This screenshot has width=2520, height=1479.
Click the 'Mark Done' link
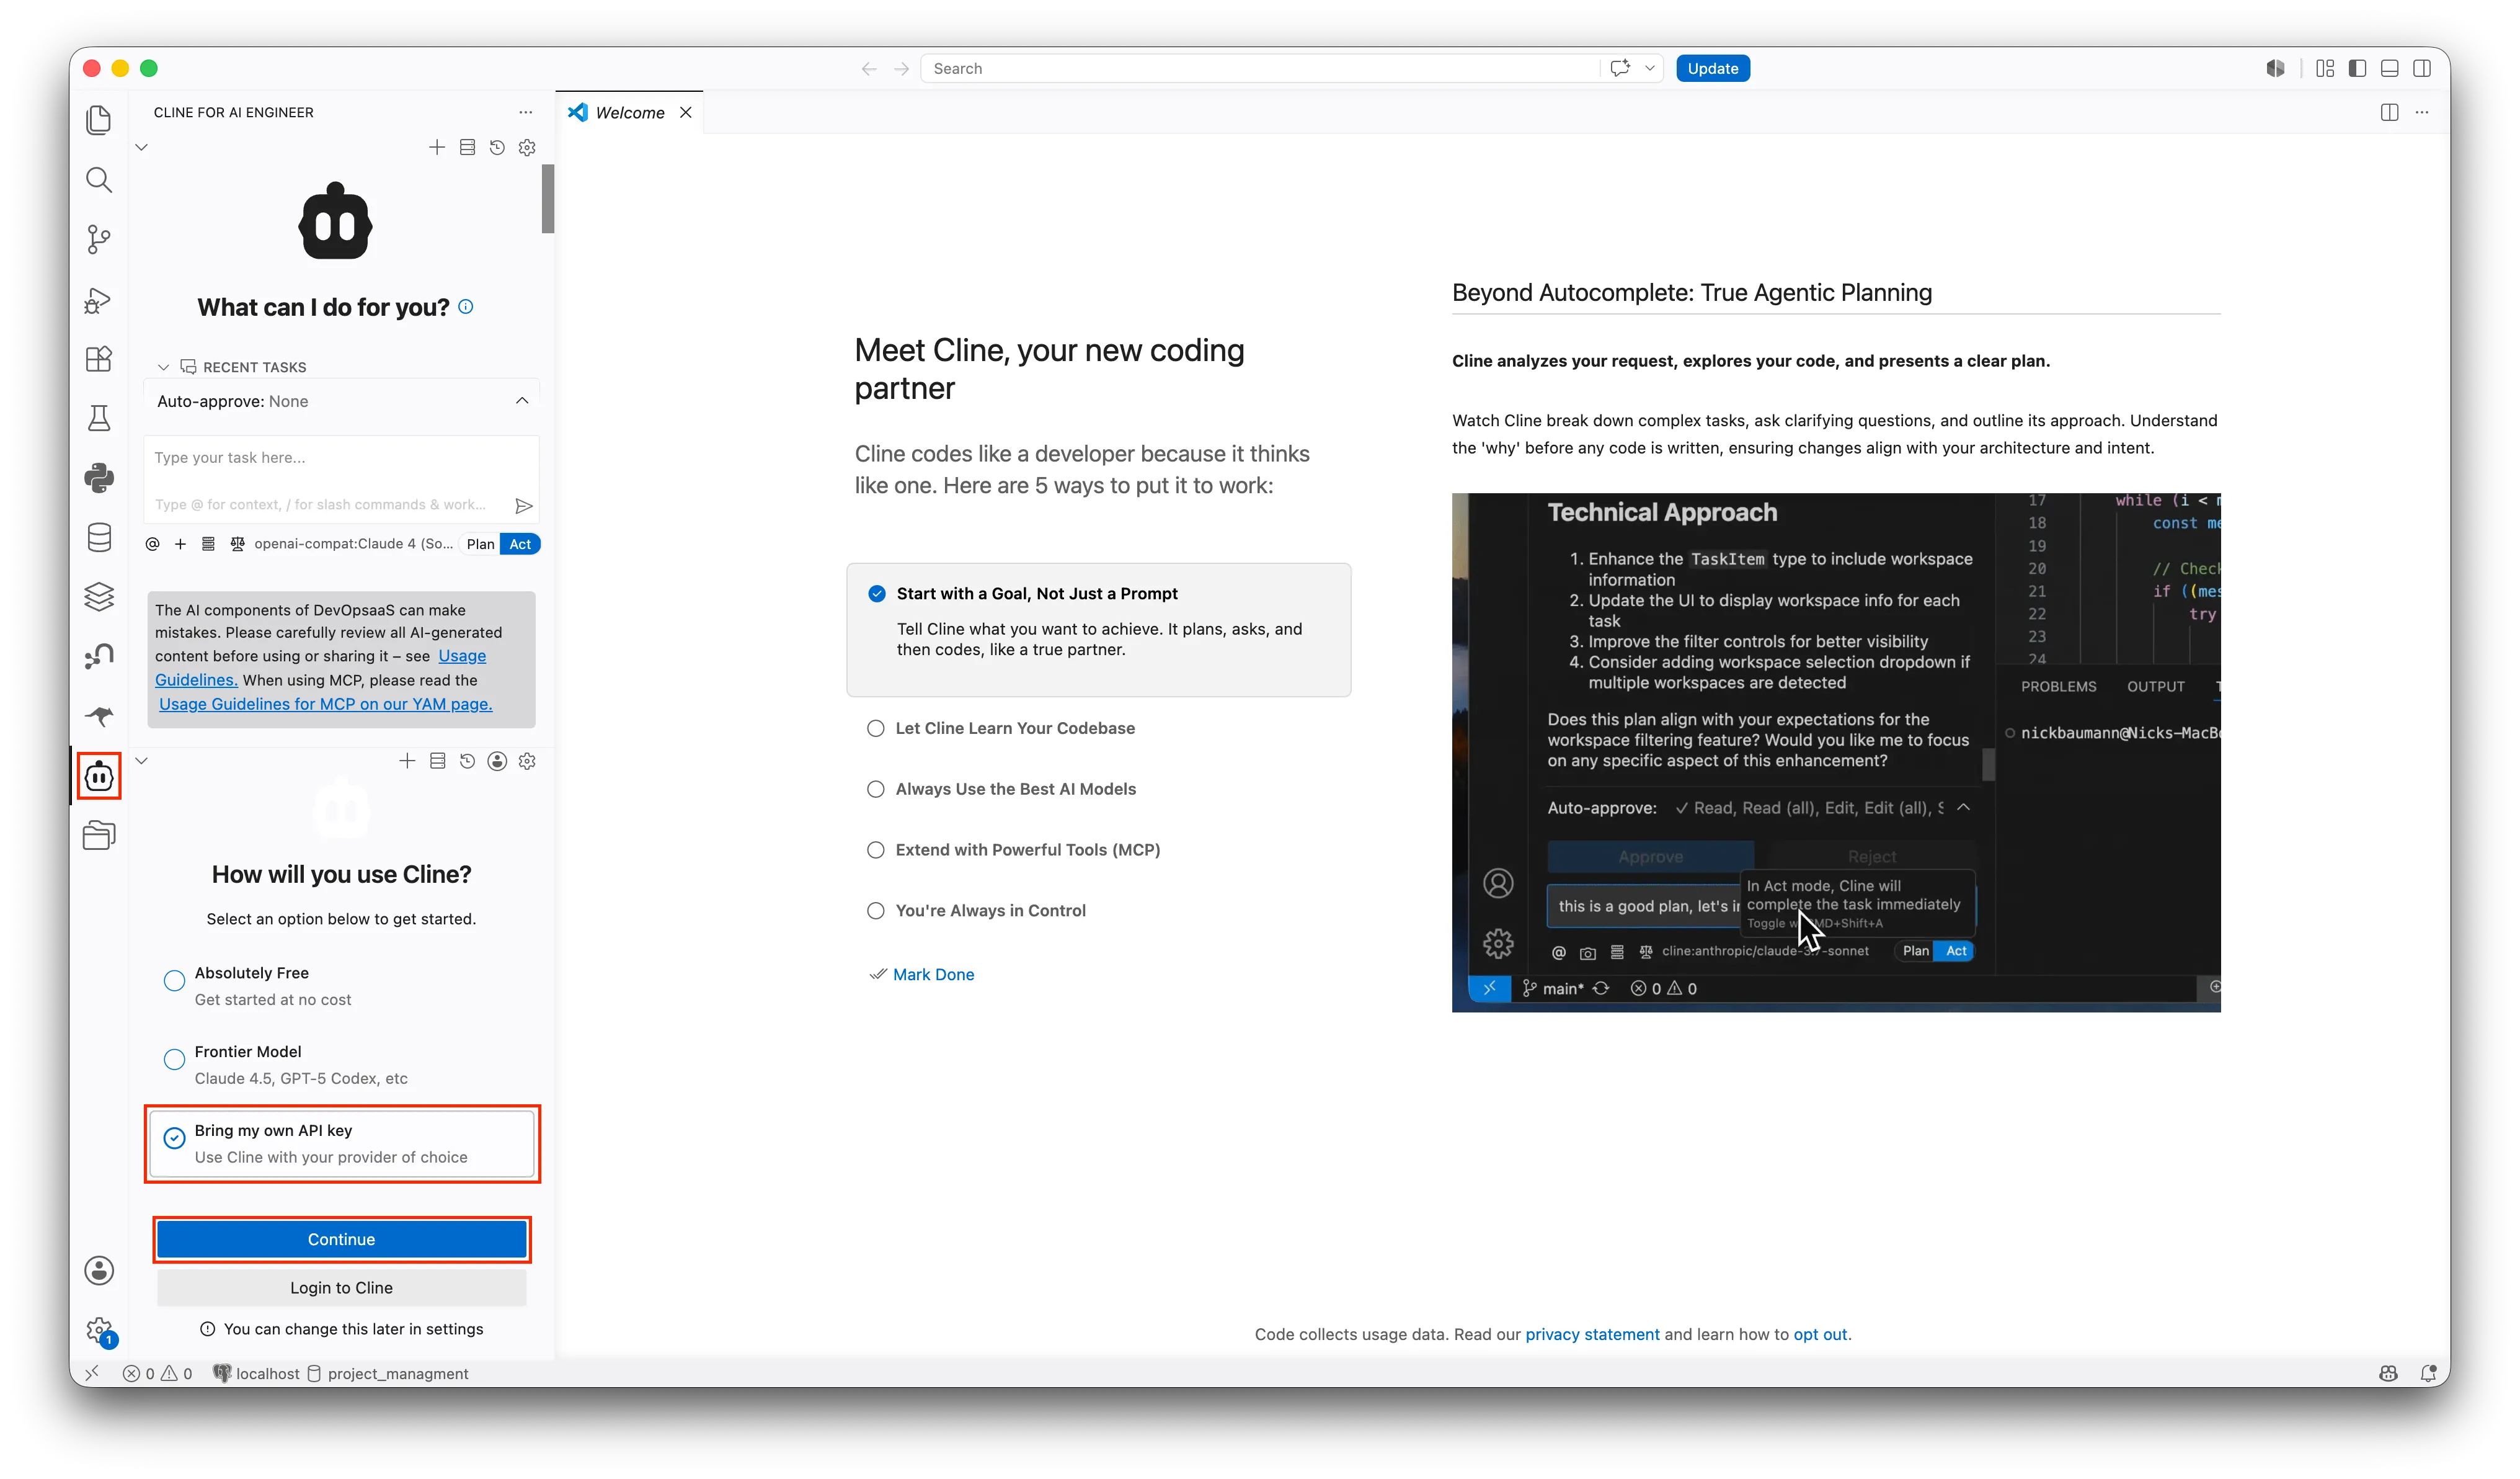click(933, 975)
